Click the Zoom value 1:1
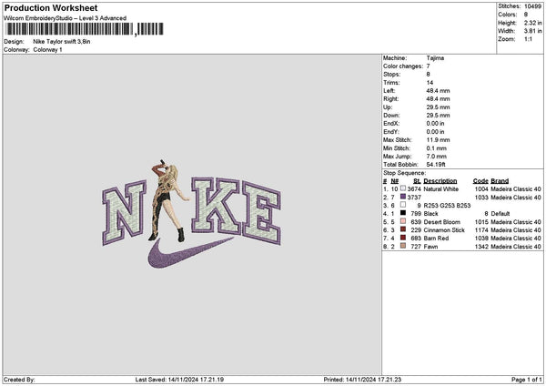Viewport: 546px width, 386px height. [528, 39]
